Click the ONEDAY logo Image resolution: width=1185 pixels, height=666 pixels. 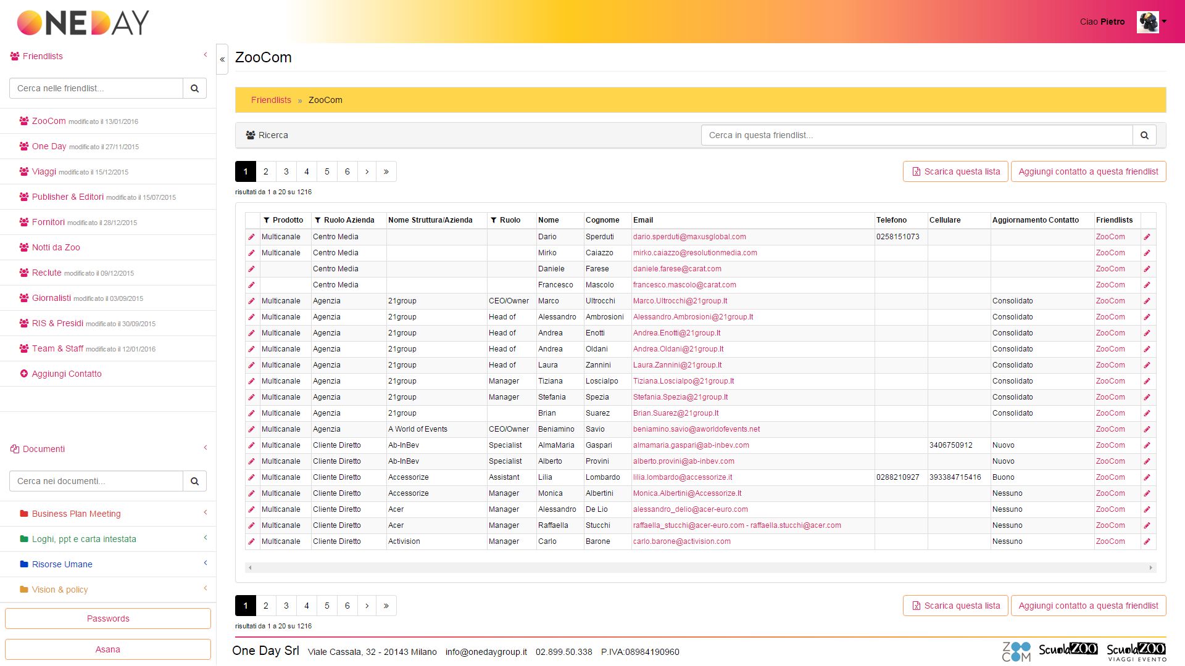[83, 23]
